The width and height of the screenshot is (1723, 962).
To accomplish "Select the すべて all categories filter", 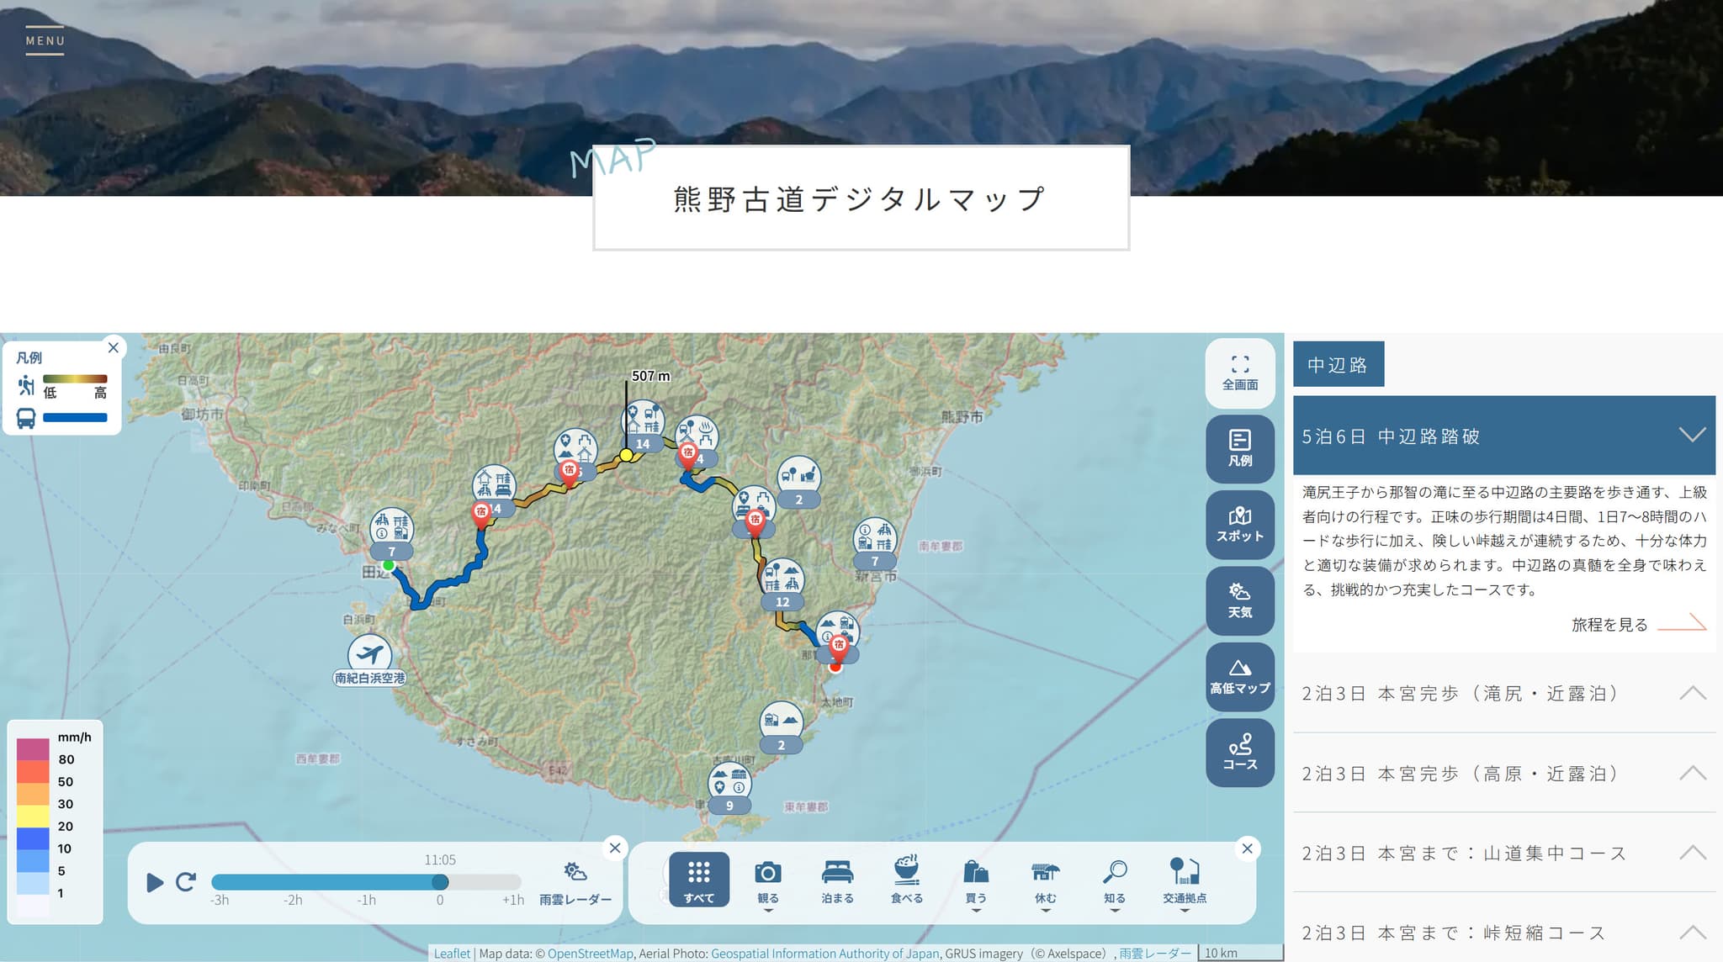I will point(698,880).
